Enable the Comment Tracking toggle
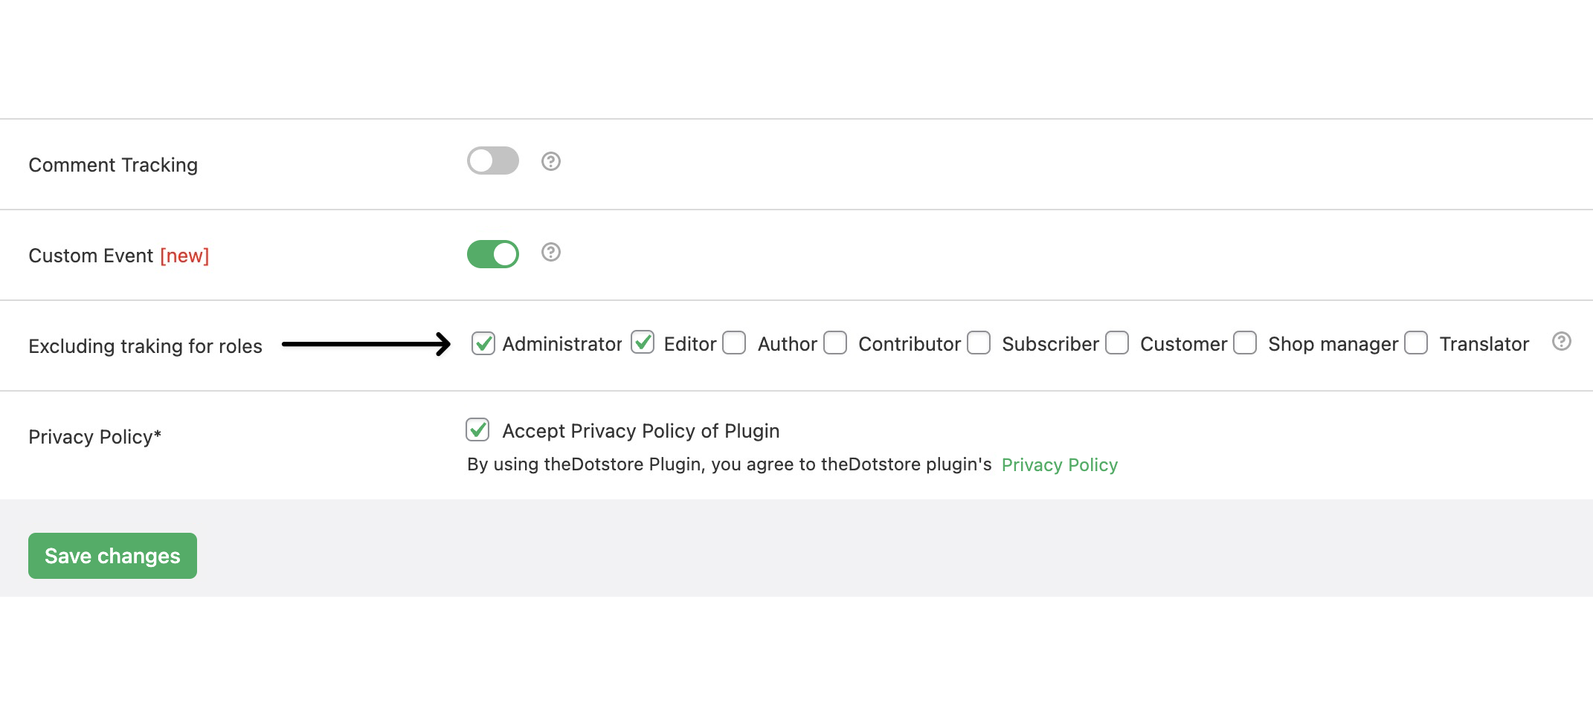 (492, 161)
